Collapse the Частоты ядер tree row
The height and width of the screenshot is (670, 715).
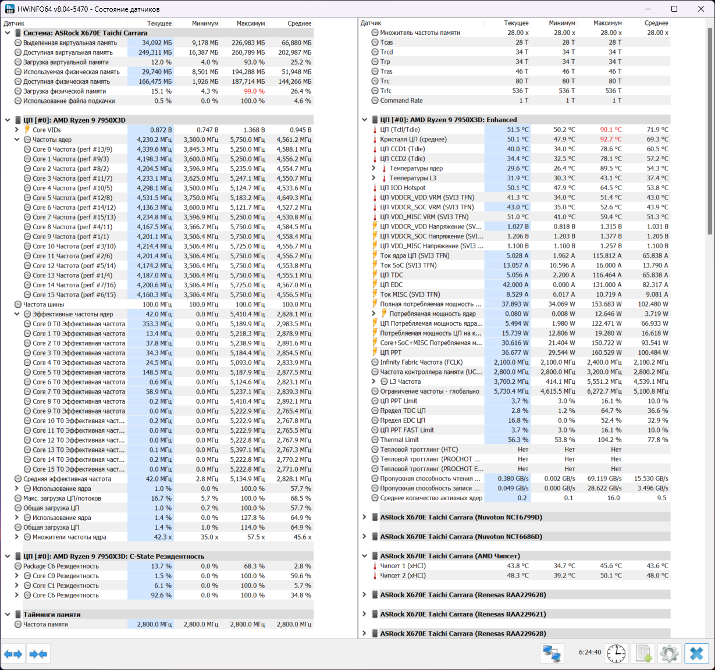coord(17,140)
